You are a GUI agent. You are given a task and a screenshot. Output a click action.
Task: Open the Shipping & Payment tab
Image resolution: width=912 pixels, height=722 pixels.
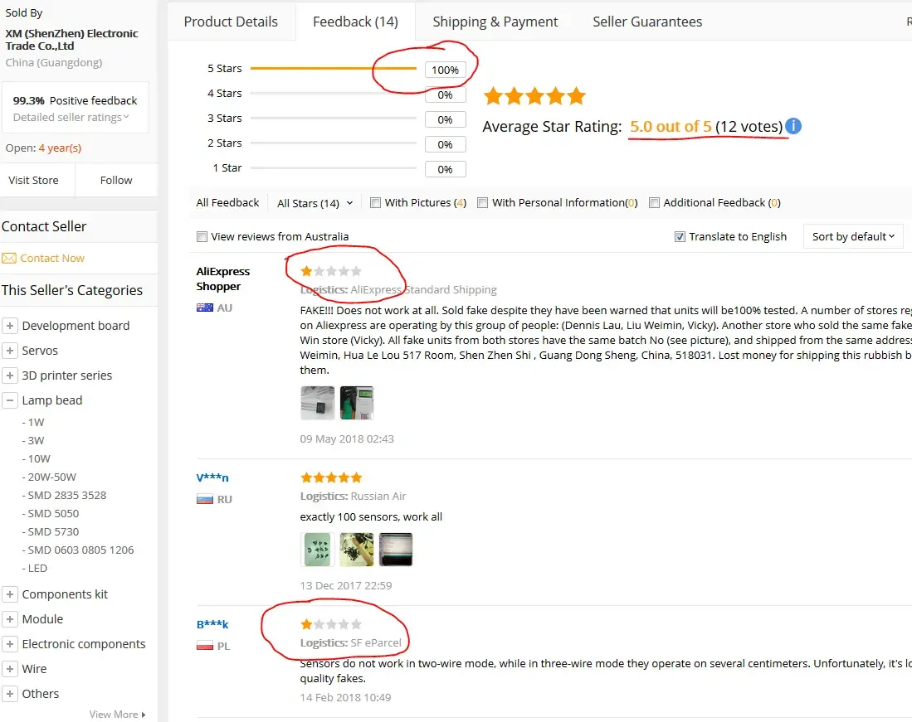(x=495, y=22)
